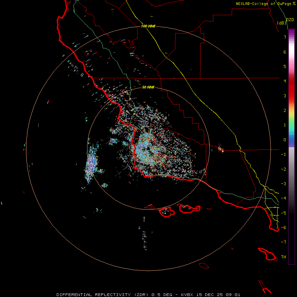297x297 pixels.
Task: Click the 50 NMI range ring label
Action: [x=148, y=87]
